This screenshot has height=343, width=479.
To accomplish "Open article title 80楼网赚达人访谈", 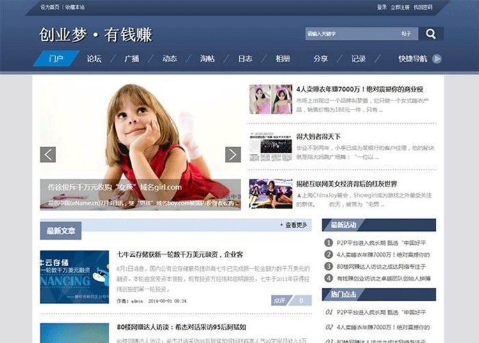I will pos(181,327).
